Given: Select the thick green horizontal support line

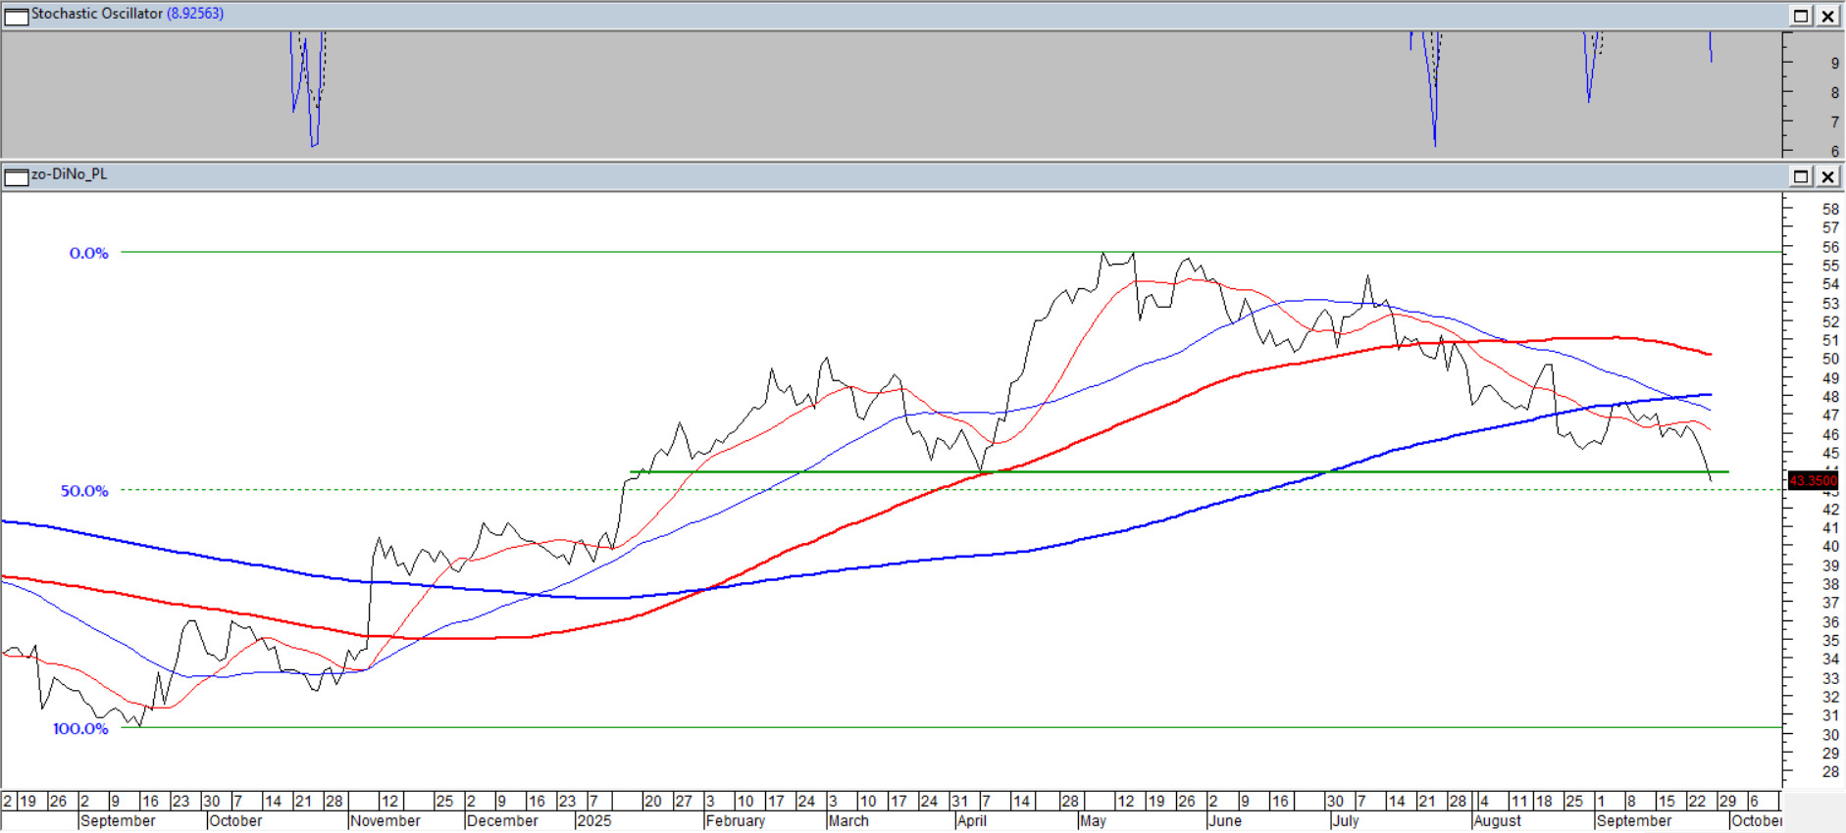Looking at the screenshot, I should (1177, 472).
